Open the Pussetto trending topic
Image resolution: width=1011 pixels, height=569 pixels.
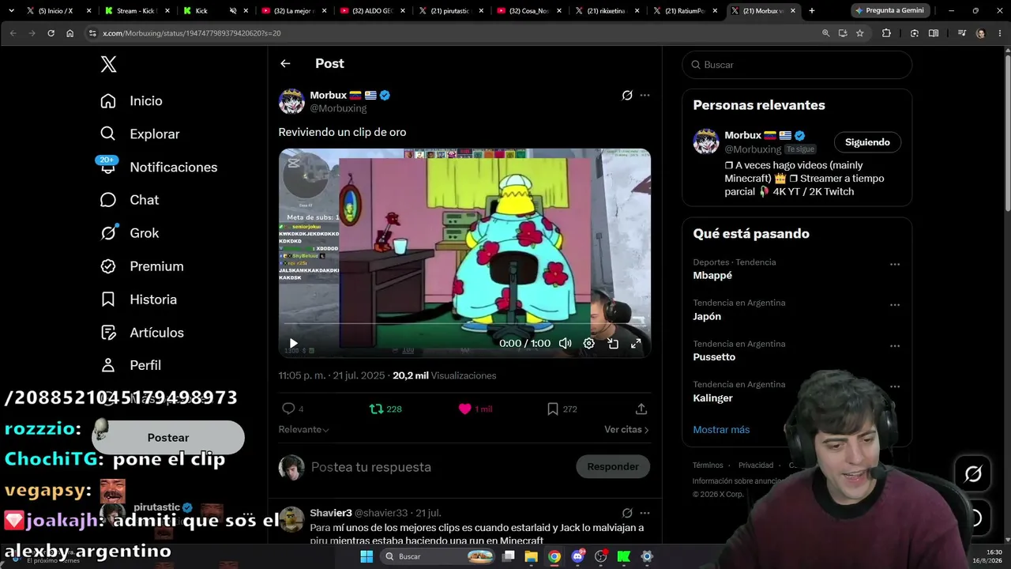pos(714,357)
